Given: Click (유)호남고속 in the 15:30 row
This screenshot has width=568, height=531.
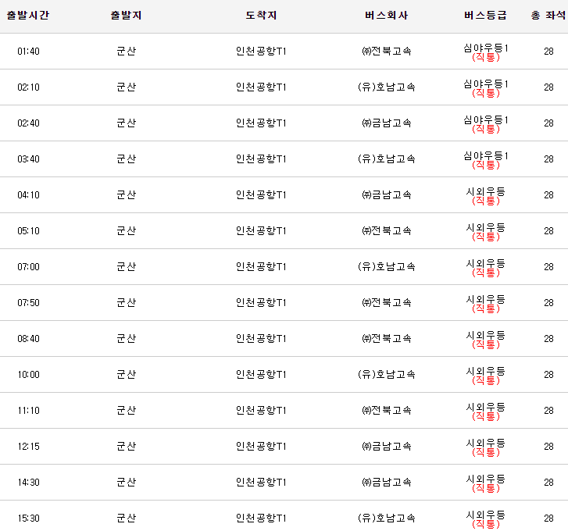Looking at the screenshot, I should [x=387, y=518].
